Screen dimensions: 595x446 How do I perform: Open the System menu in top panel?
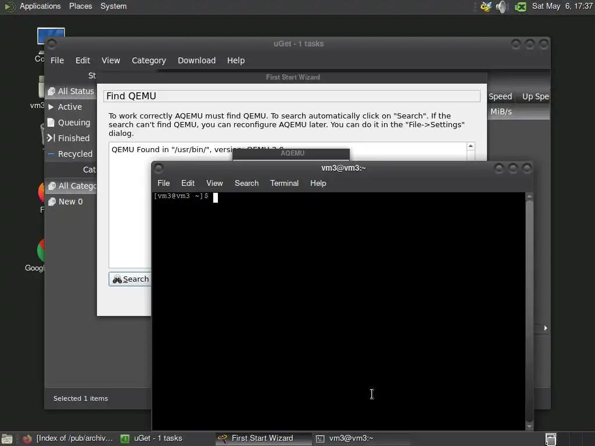pos(113,6)
